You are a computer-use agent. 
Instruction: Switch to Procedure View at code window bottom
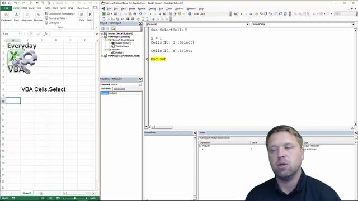pos(147,127)
